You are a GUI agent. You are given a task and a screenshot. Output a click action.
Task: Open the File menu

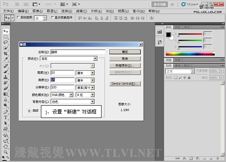(8, 11)
